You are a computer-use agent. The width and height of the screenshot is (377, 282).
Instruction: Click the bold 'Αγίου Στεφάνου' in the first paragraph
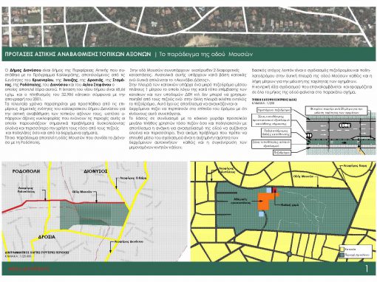[x=98, y=85]
